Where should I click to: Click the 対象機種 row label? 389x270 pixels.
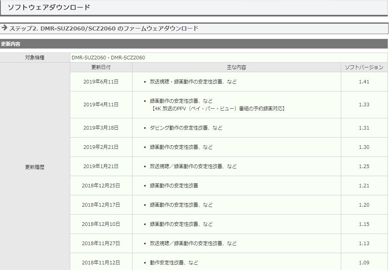click(35, 57)
